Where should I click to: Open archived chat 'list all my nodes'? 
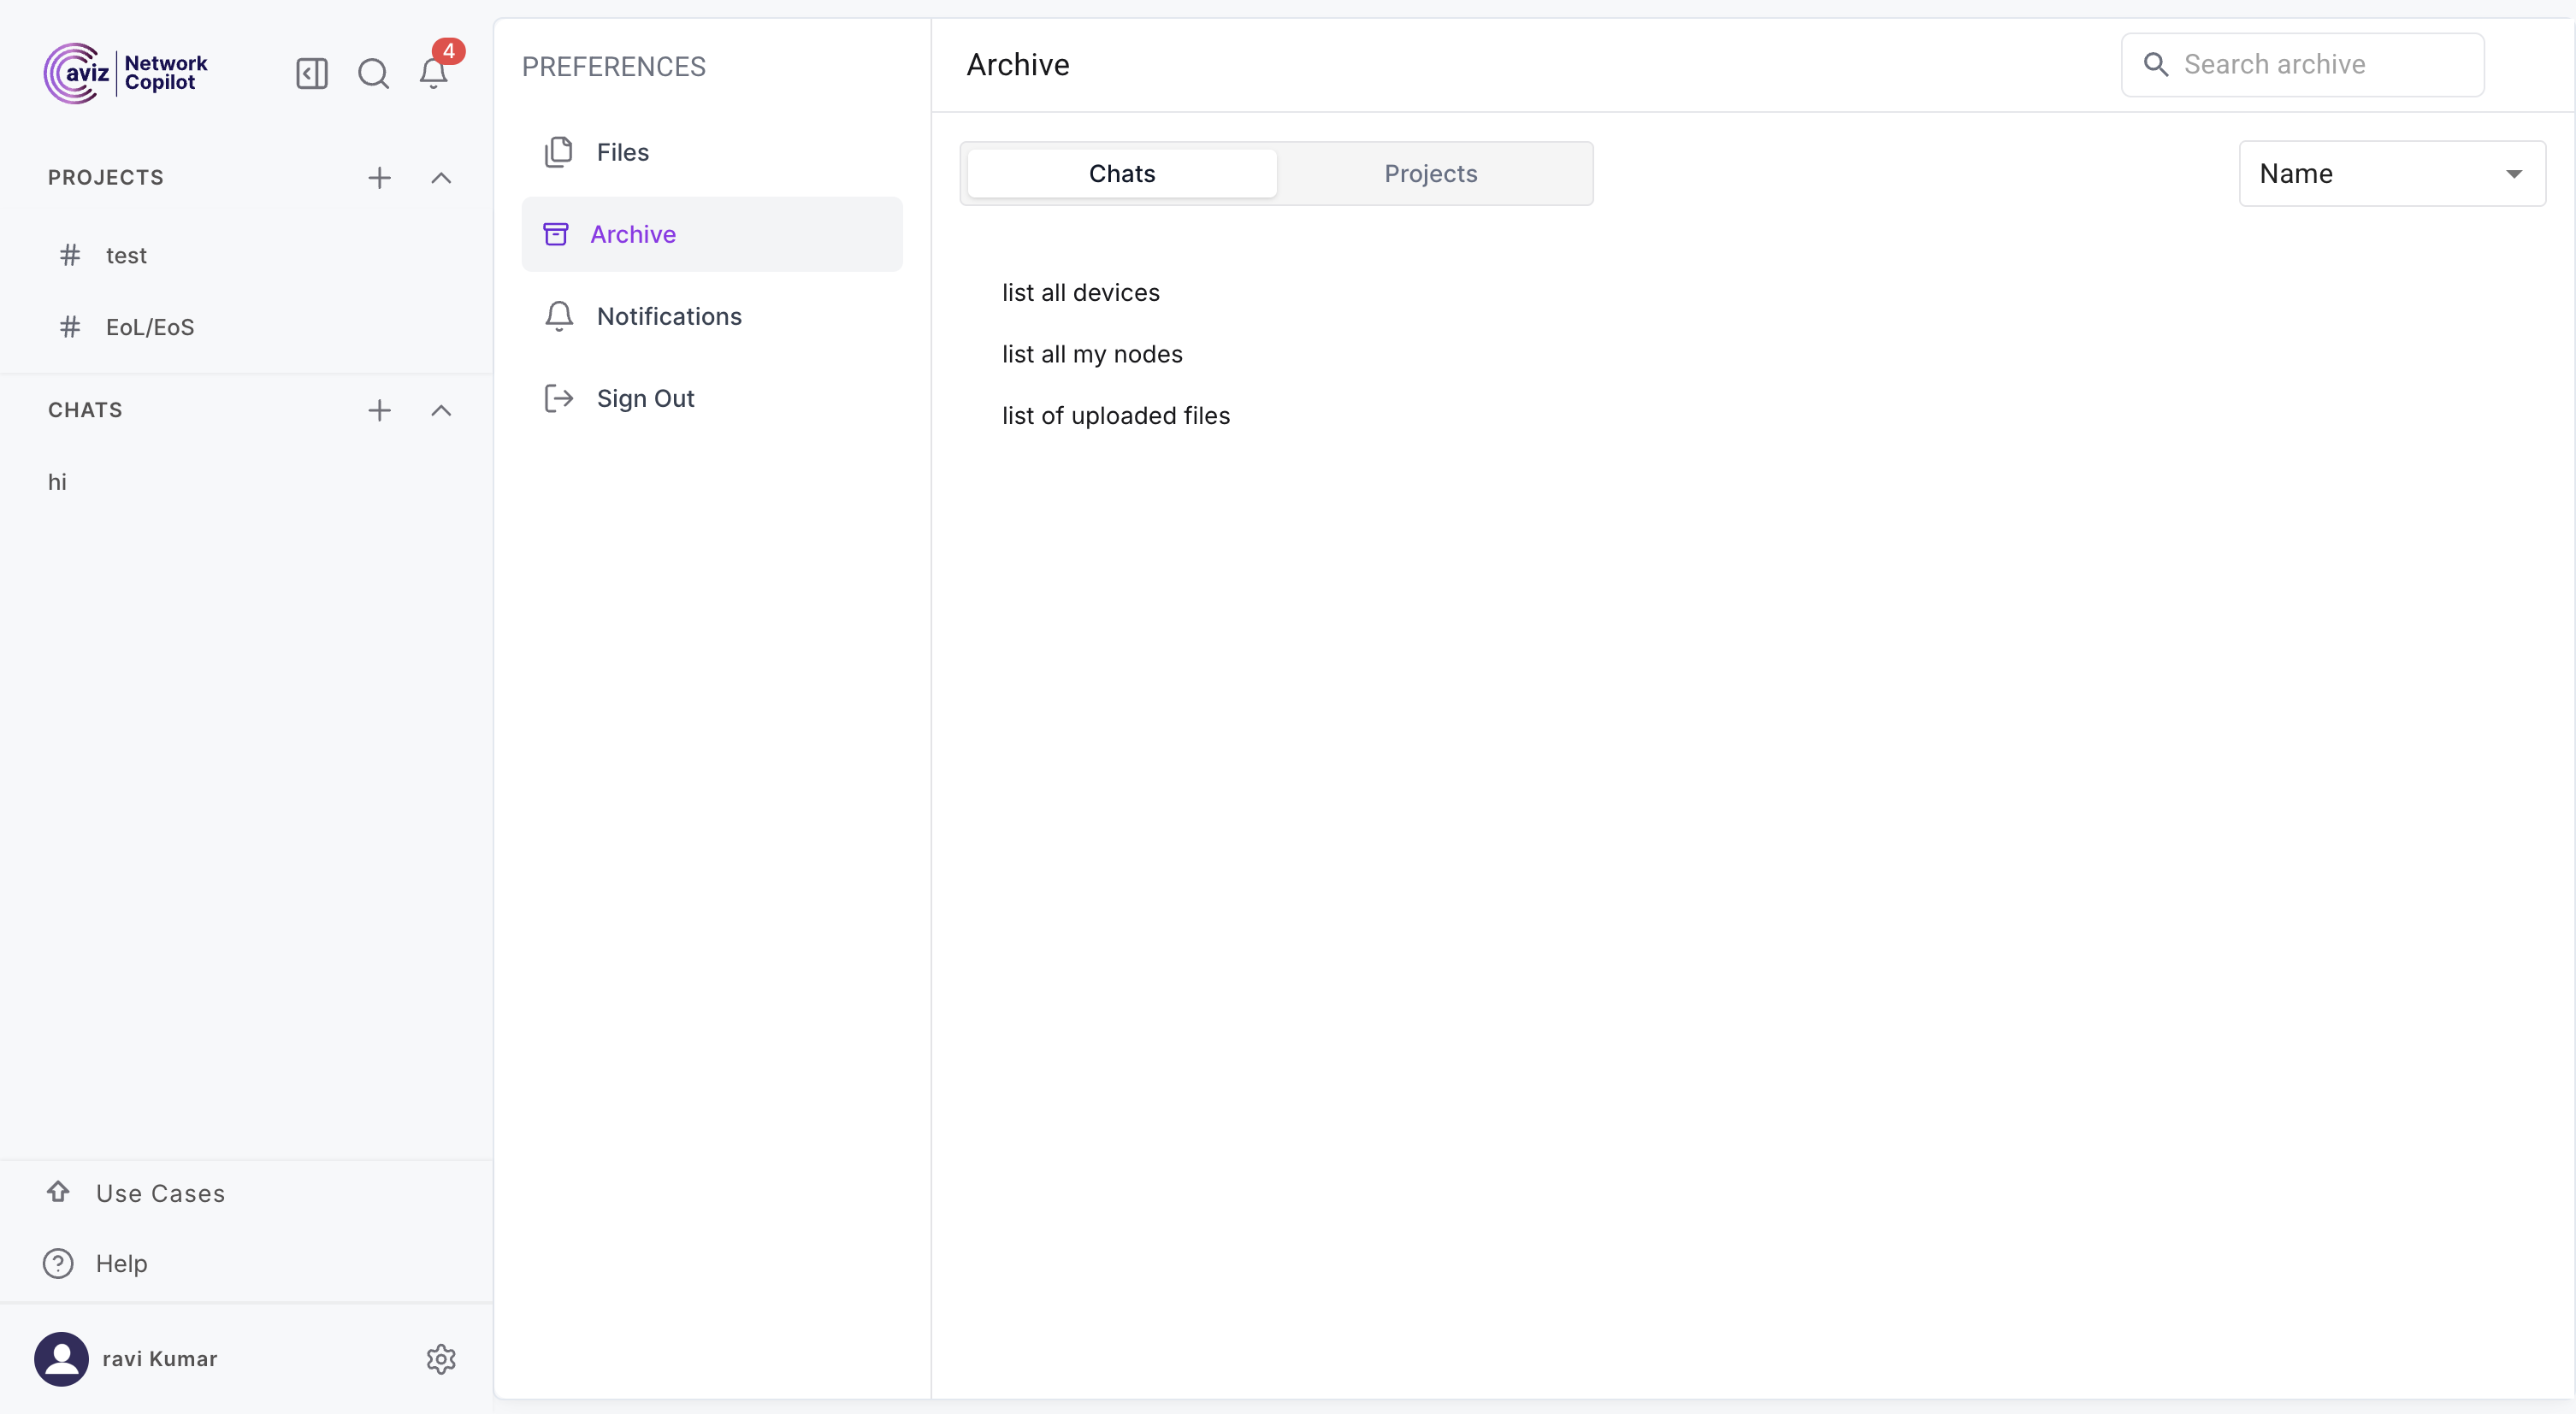(x=1092, y=354)
